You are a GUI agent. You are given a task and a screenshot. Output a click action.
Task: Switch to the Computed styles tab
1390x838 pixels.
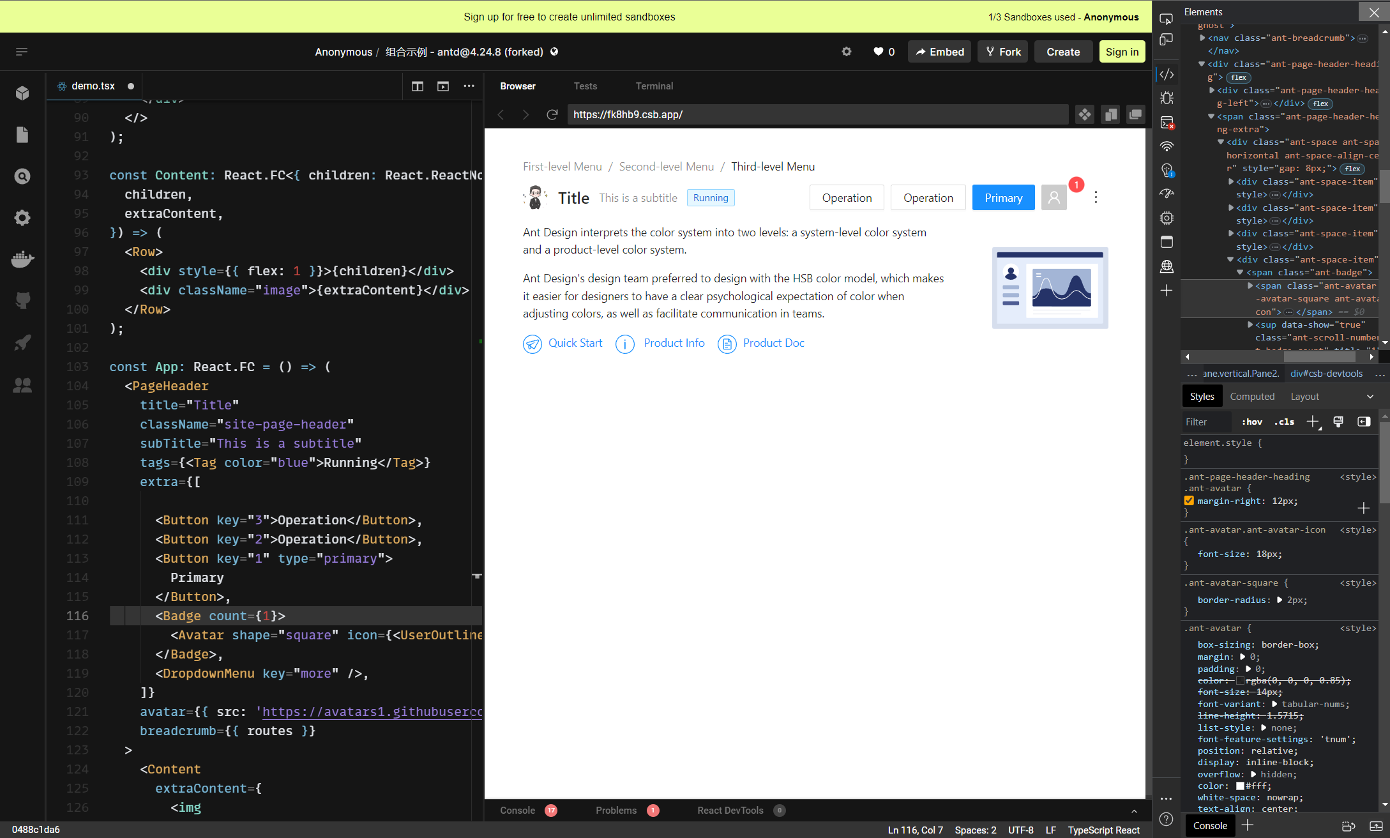coord(1251,397)
